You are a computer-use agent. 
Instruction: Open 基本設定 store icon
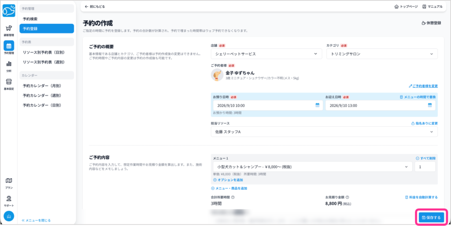tap(9, 83)
